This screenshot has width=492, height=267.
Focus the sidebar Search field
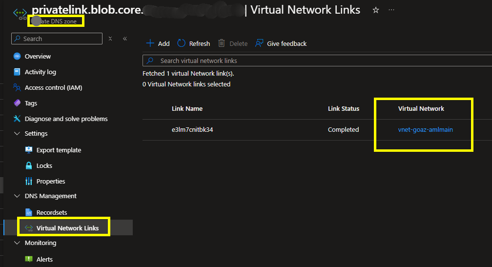click(x=57, y=39)
